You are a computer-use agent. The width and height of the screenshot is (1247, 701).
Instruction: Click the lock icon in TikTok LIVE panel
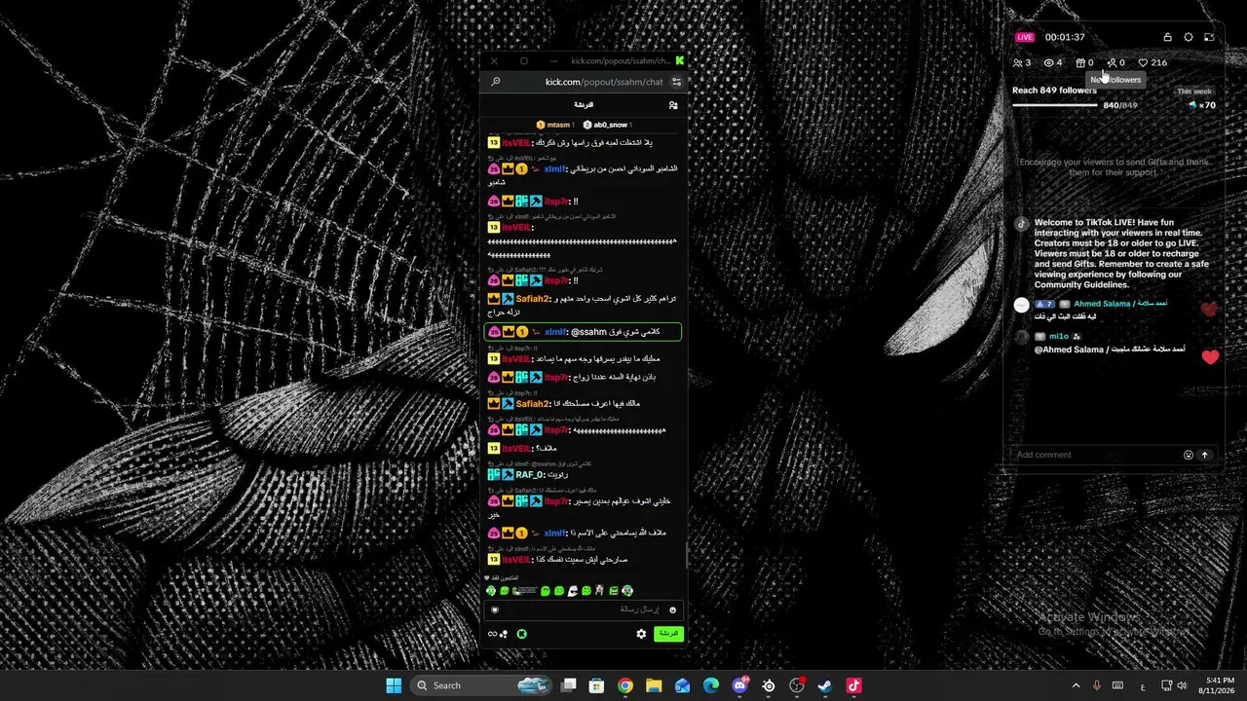click(1167, 37)
